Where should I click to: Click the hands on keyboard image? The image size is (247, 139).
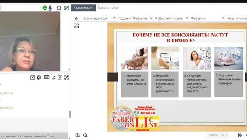point(228,58)
